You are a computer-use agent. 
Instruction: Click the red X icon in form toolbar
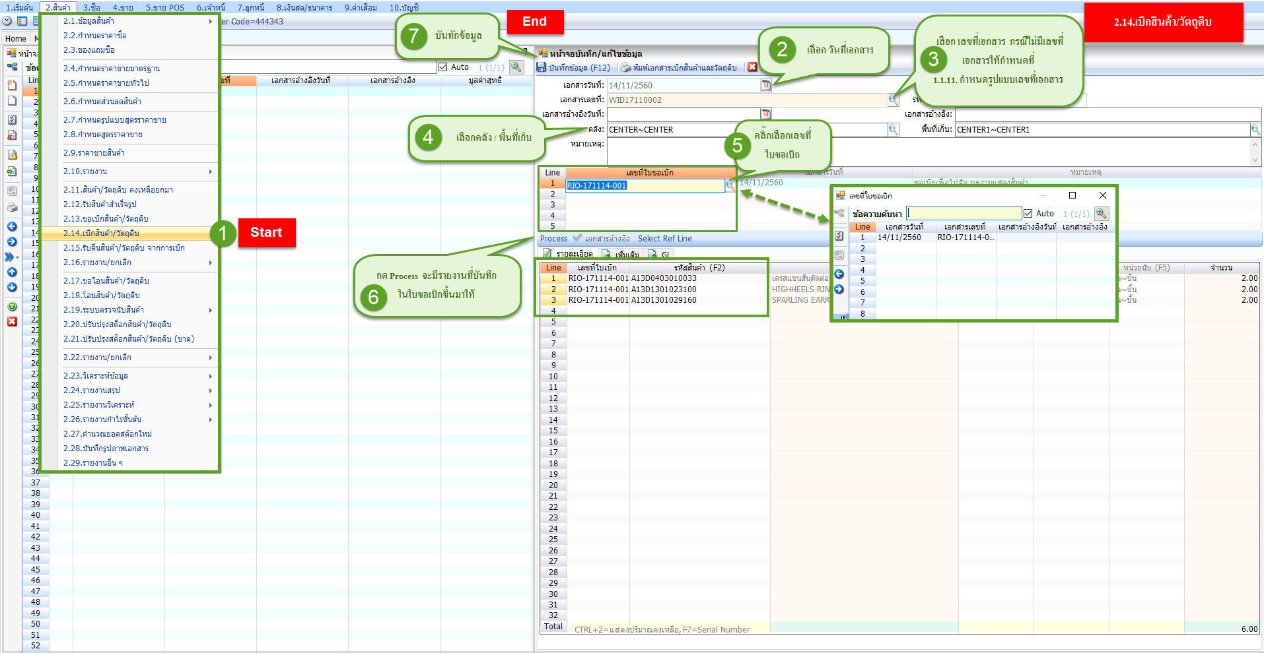(752, 67)
